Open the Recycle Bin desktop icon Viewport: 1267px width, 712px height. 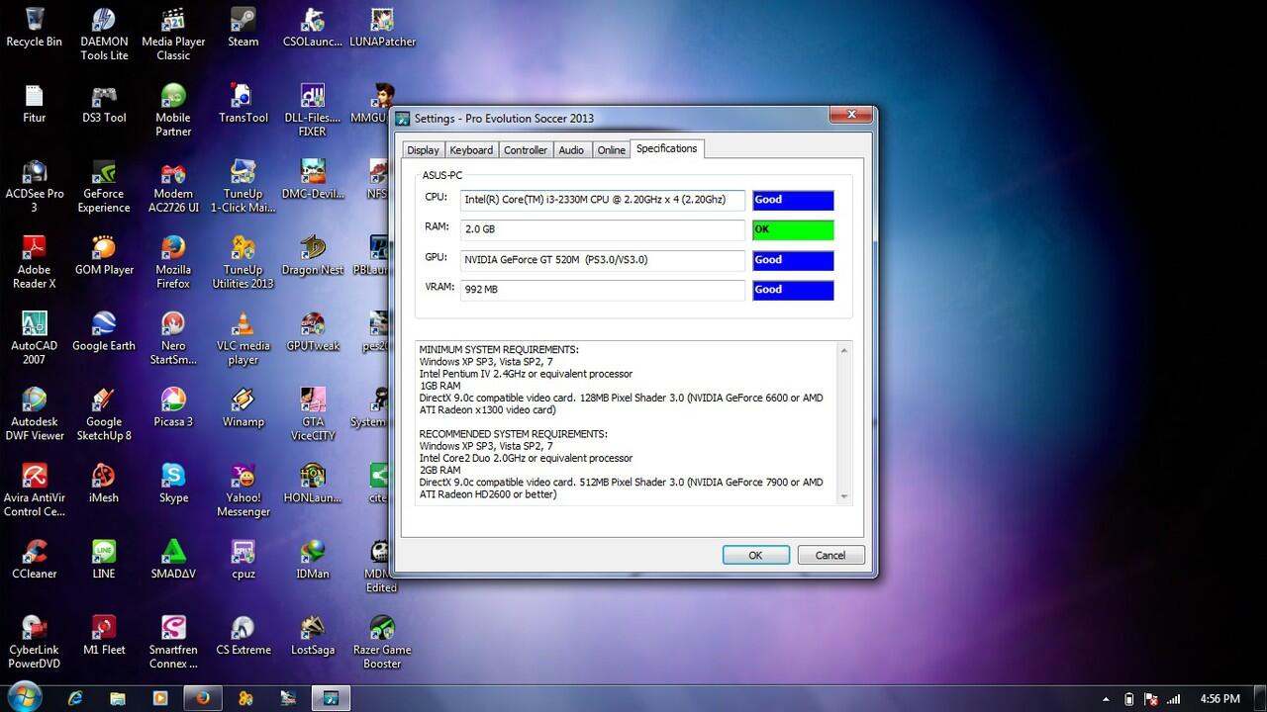click(x=35, y=28)
